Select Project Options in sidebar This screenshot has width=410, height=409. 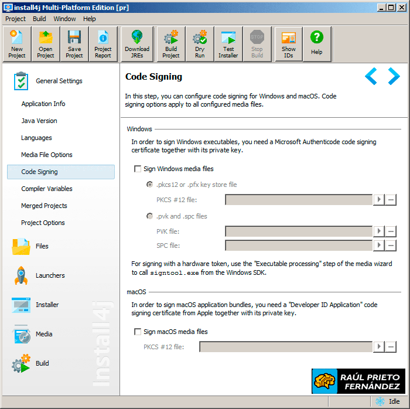43,223
